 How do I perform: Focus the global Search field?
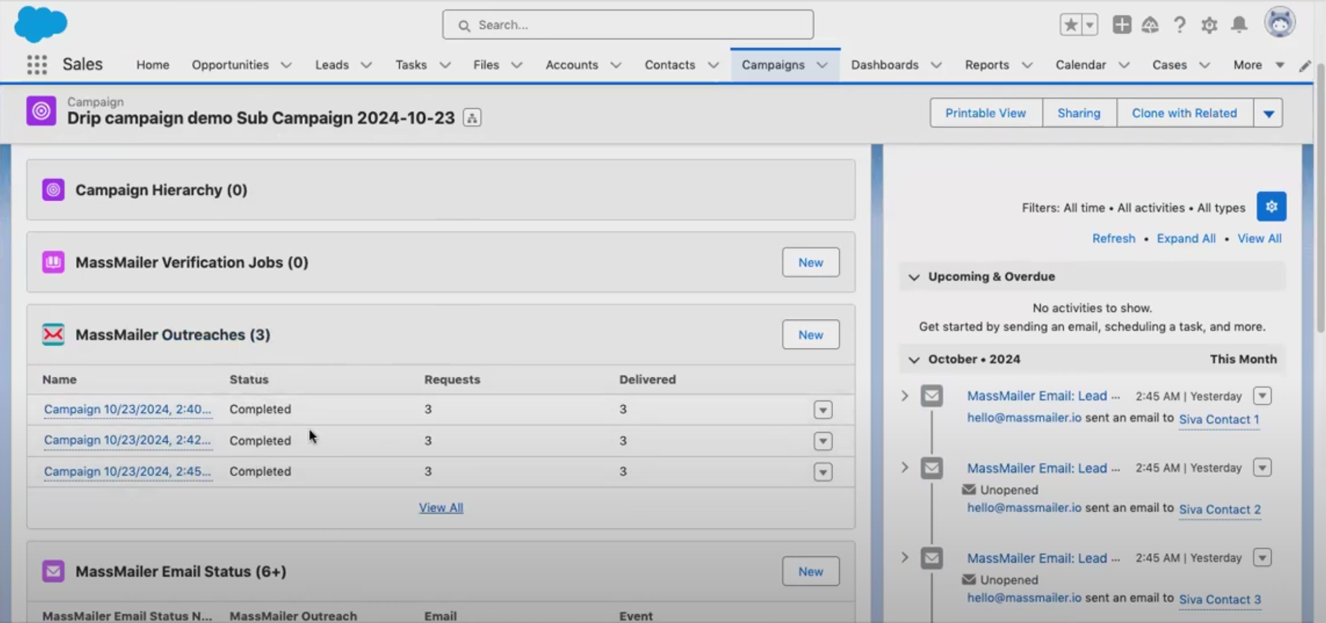pos(628,25)
